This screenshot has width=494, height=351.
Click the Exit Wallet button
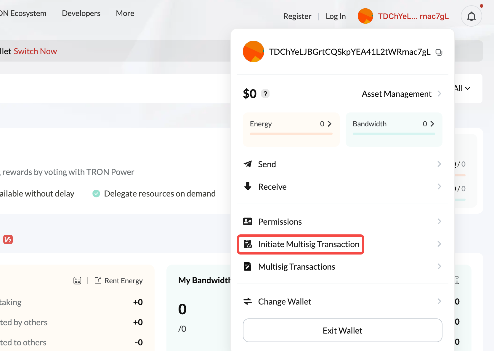coord(342,330)
